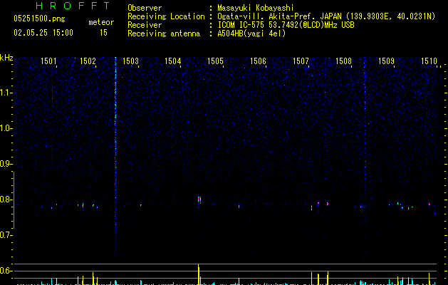Click the 1501 time marker
The image size is (448, 285).
[x=48, y=61]
